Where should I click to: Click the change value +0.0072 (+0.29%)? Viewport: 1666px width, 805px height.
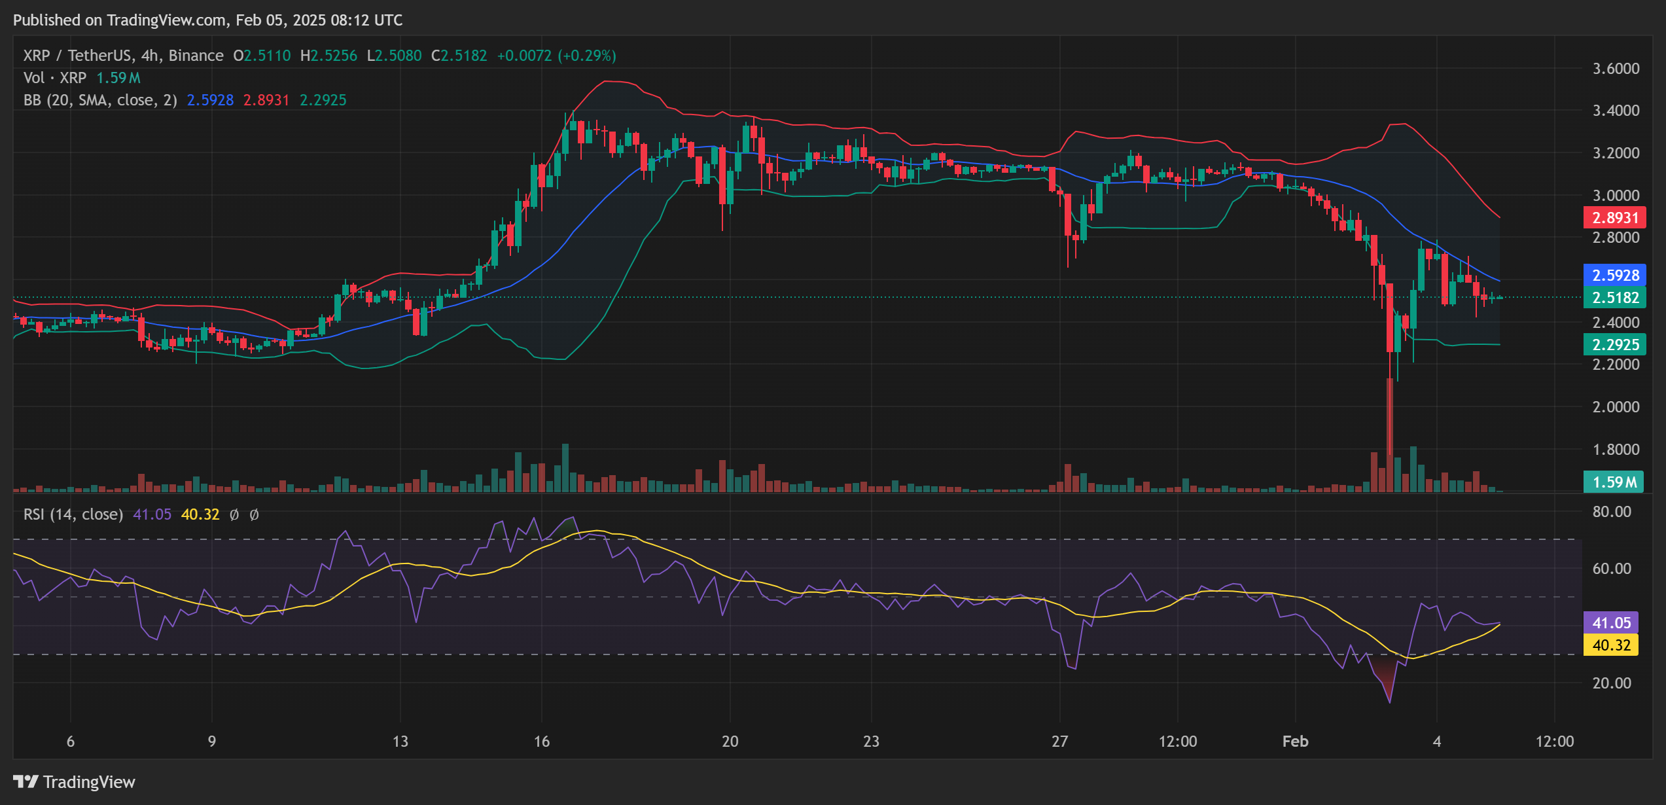coord(556,56)
